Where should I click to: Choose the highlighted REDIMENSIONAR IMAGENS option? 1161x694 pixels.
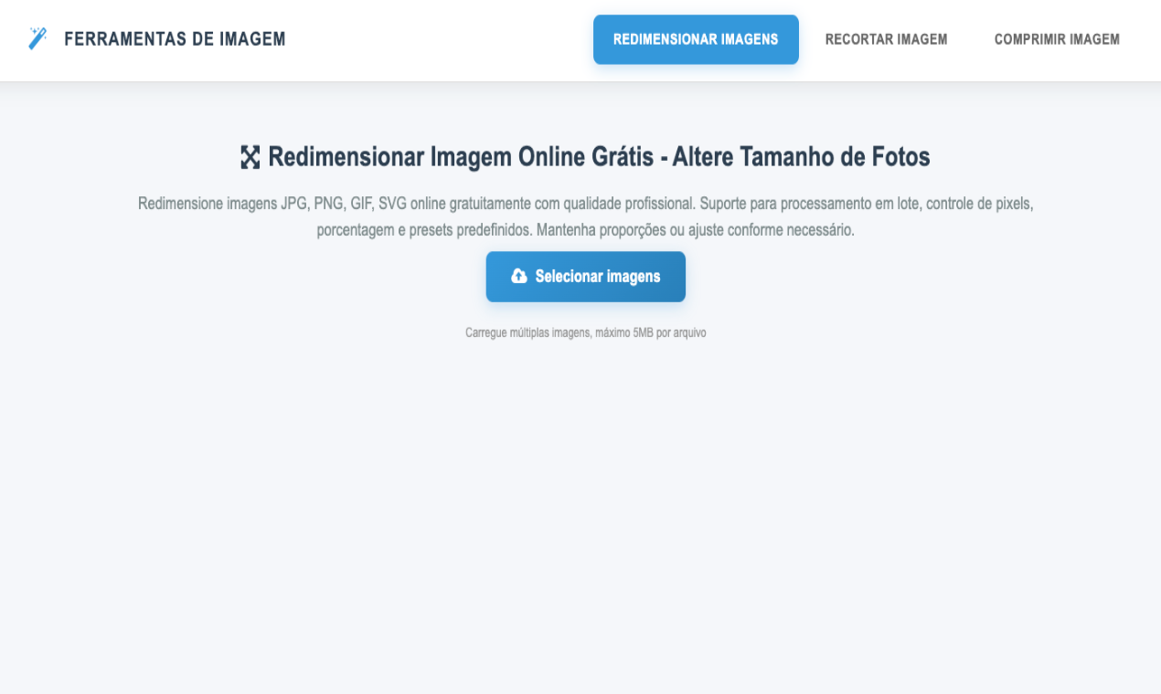click(x=696, y=39)
